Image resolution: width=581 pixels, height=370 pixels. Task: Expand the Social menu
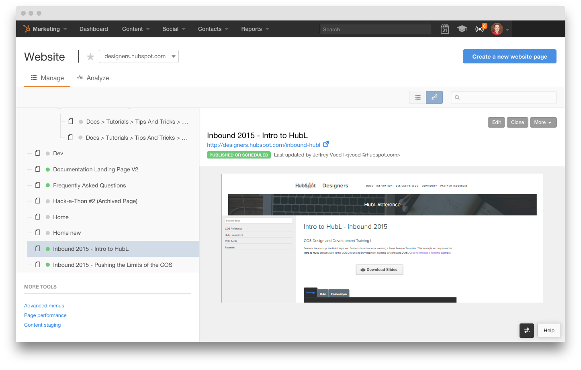pyautogui.click(x=174, y=29)
